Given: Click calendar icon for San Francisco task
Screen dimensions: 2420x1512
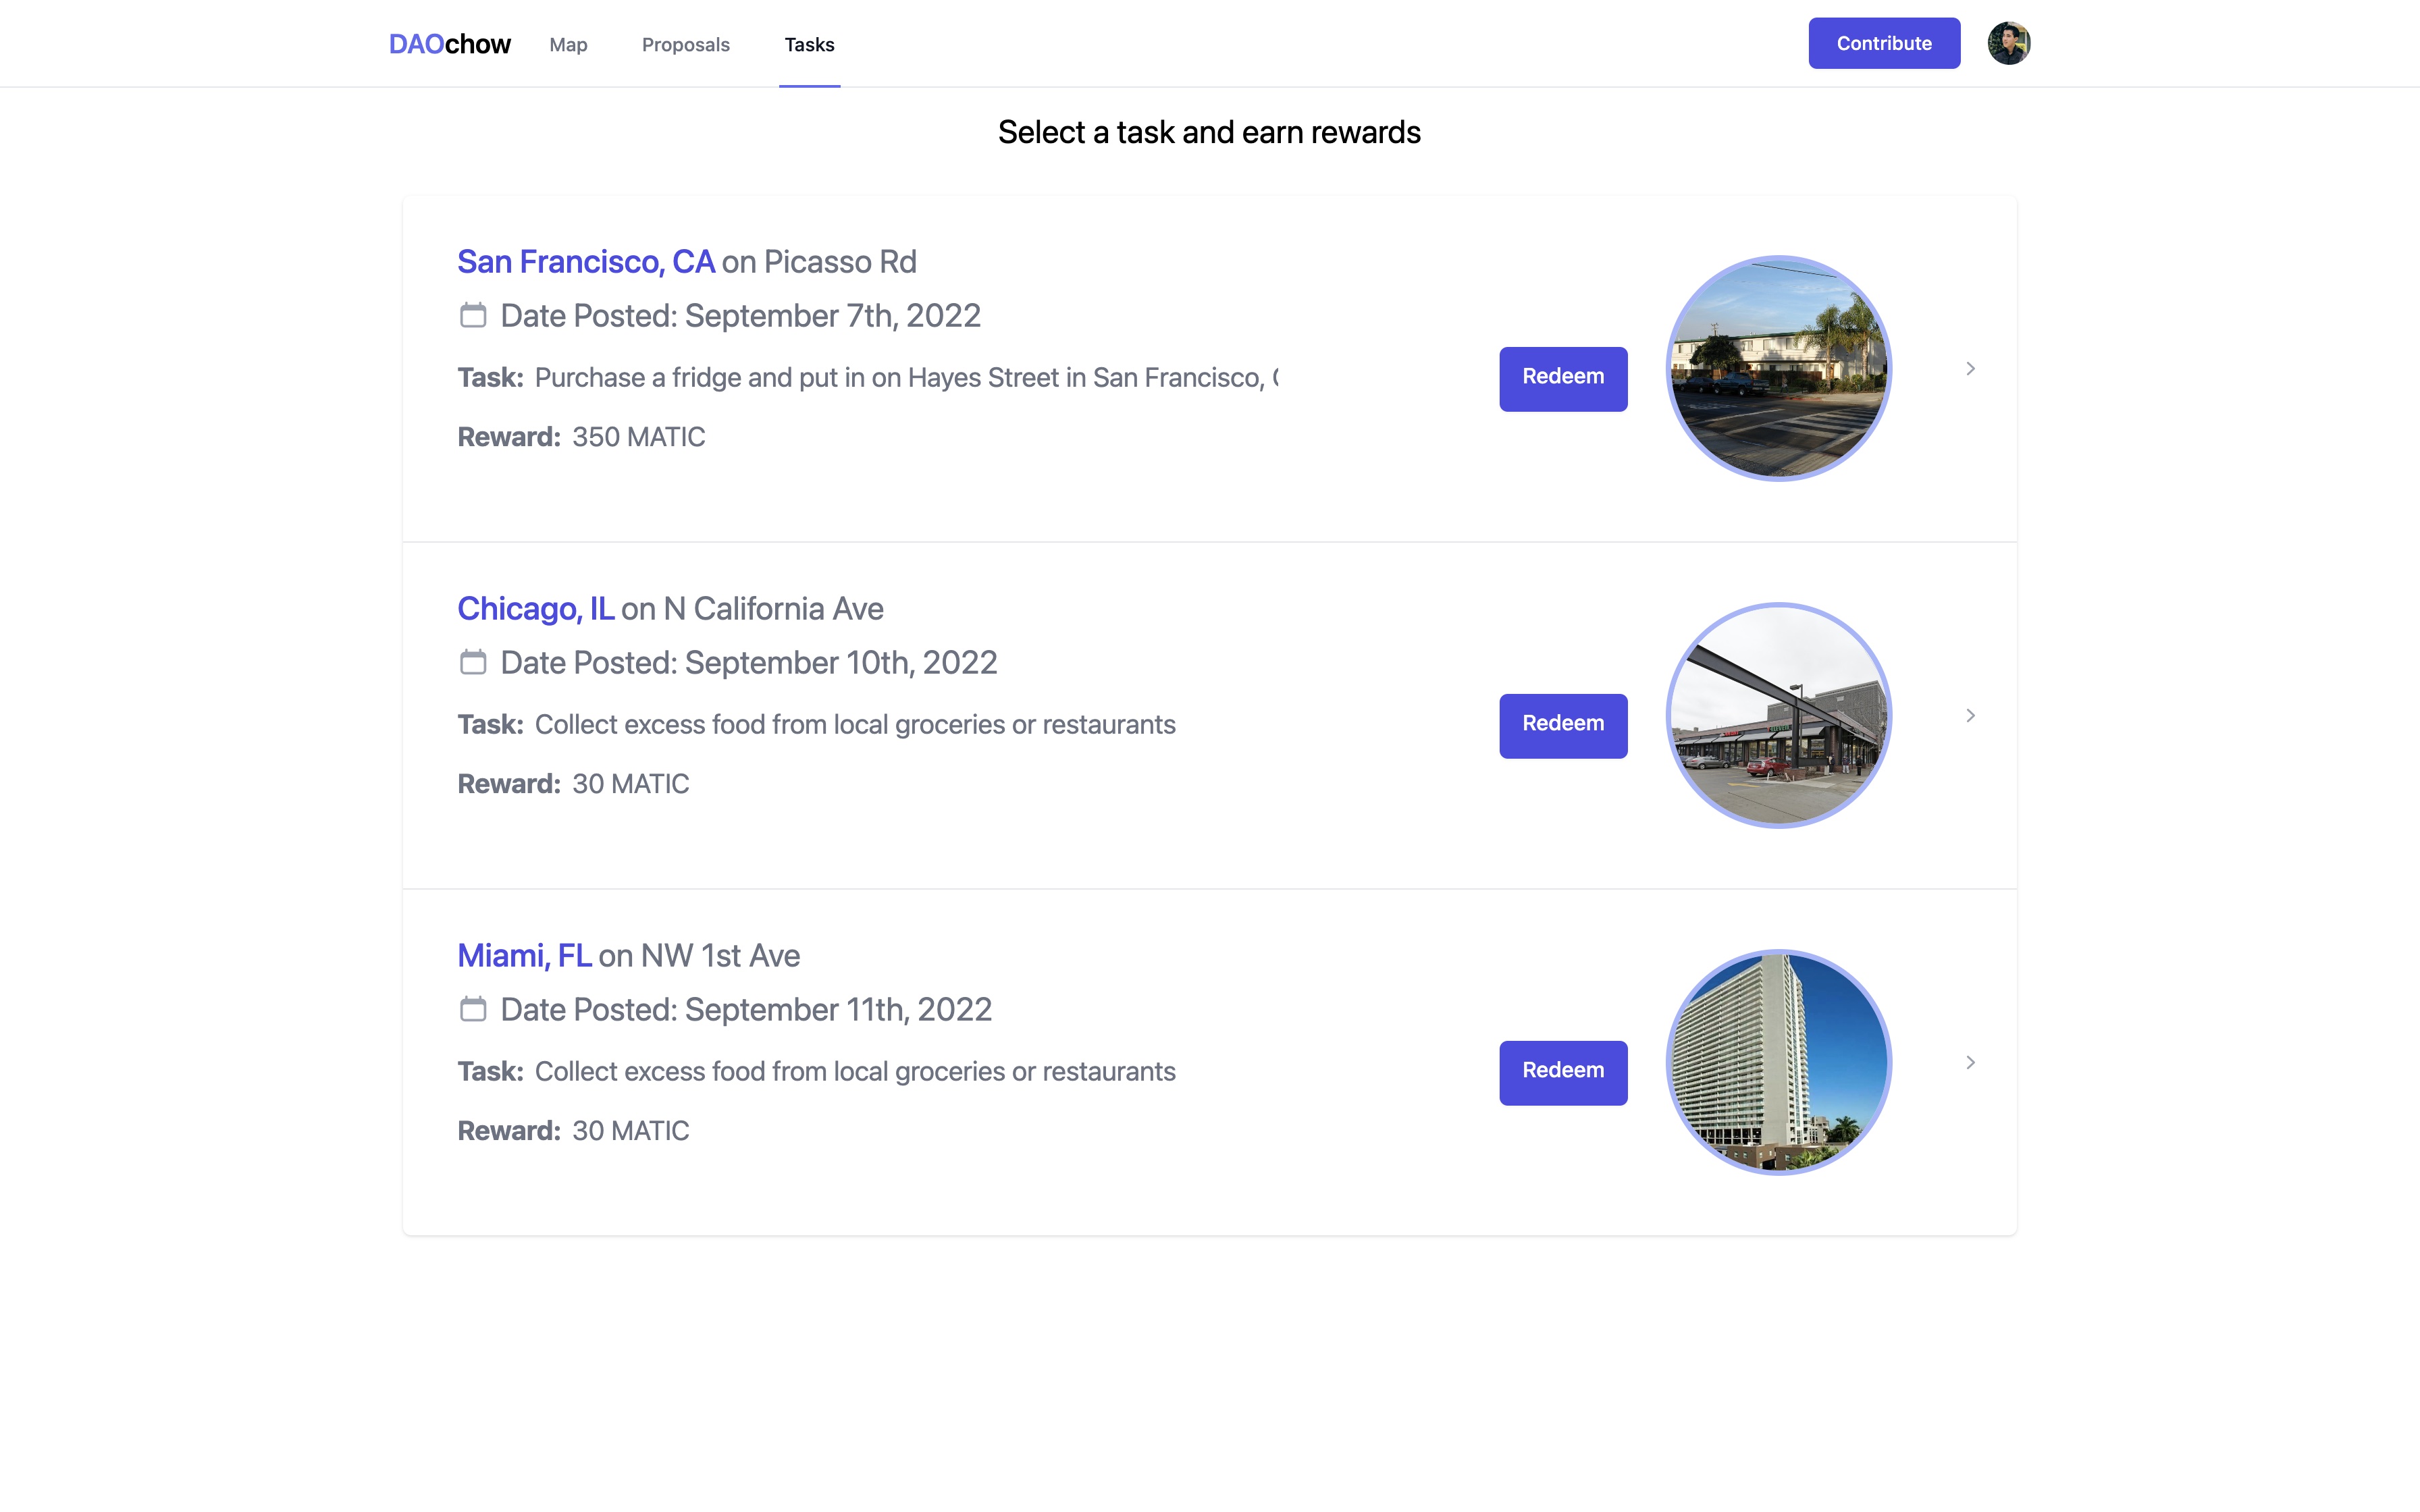Looking at the screenshot, I should click(x=473, y=315).
